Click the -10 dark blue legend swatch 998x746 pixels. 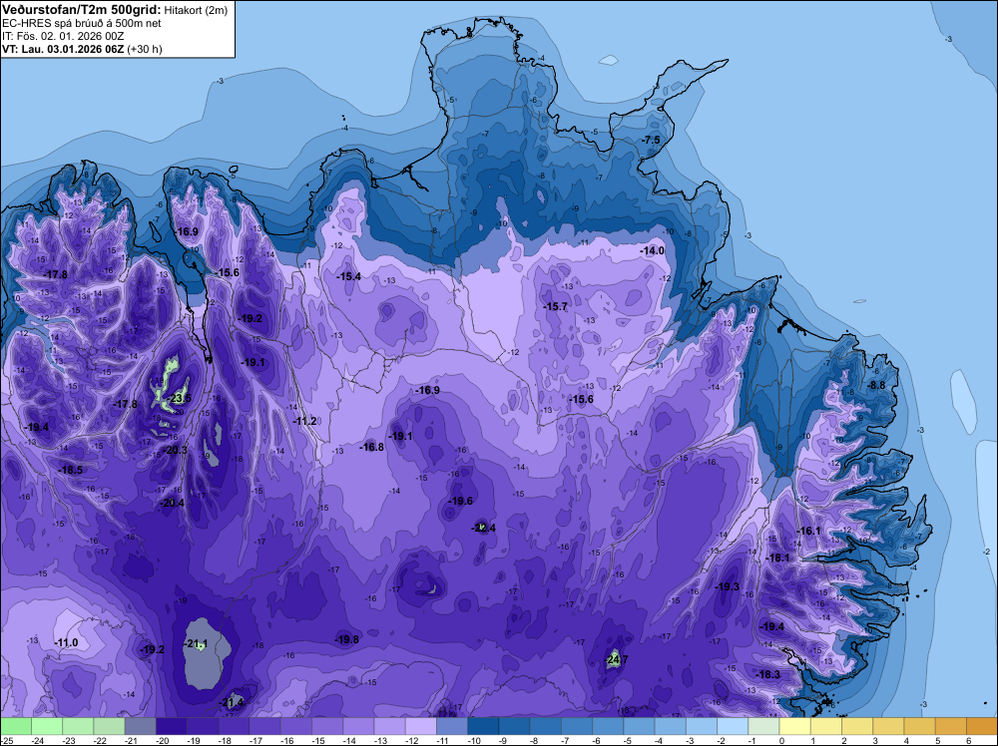(483, 726)
